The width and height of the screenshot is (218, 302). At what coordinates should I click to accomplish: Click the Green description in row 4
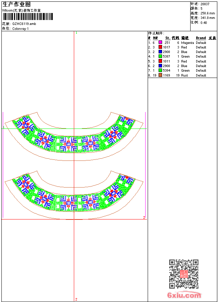(x=185, y=57)
